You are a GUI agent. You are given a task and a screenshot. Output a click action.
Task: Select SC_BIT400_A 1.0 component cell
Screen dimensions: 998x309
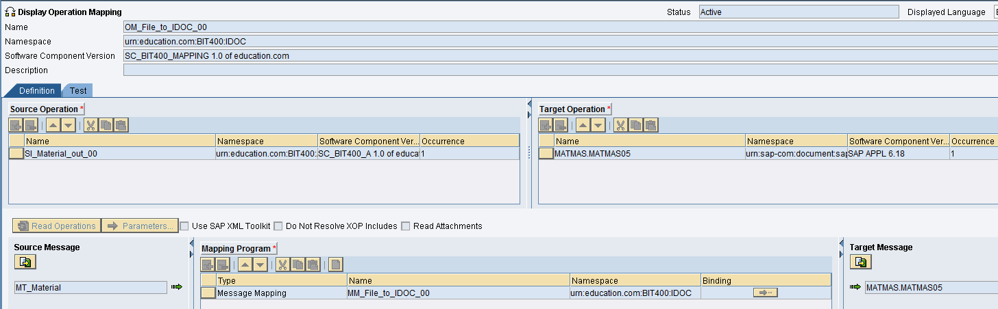[x=369, y=154]
